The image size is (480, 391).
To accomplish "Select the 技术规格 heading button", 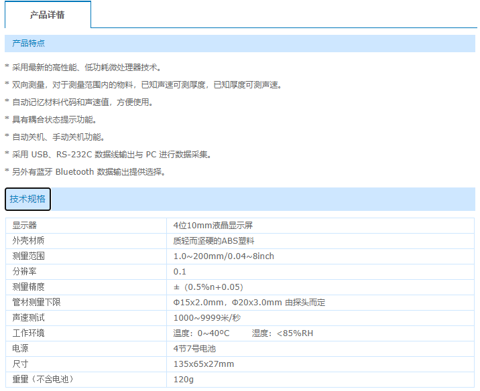I will pos(27,199).
